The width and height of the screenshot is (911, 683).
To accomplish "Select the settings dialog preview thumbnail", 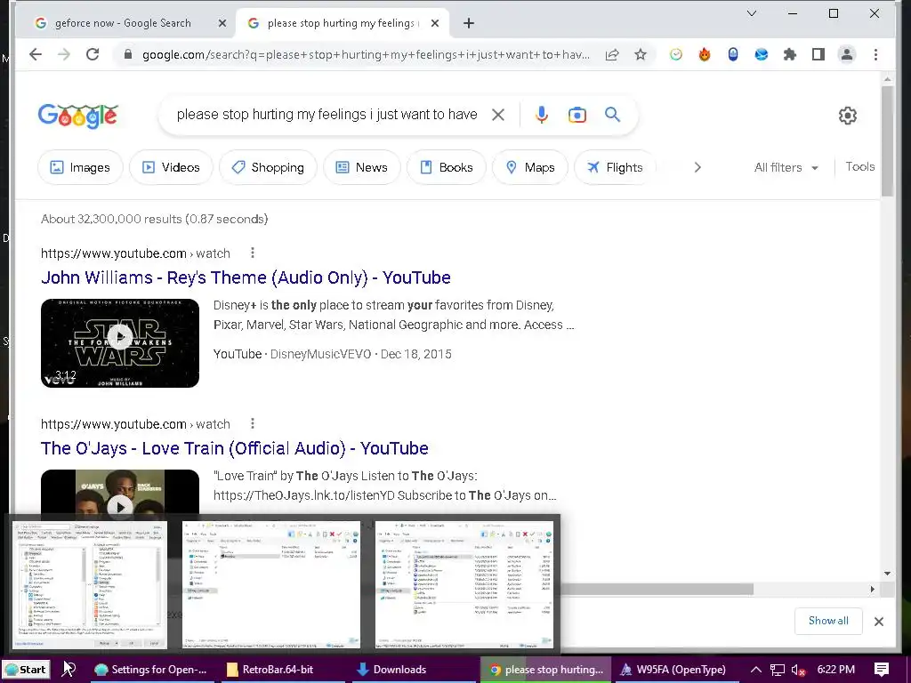I will coord(90,584).
